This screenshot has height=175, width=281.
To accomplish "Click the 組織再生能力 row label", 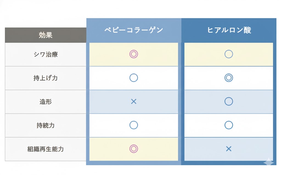I will (x=46, y=149).
